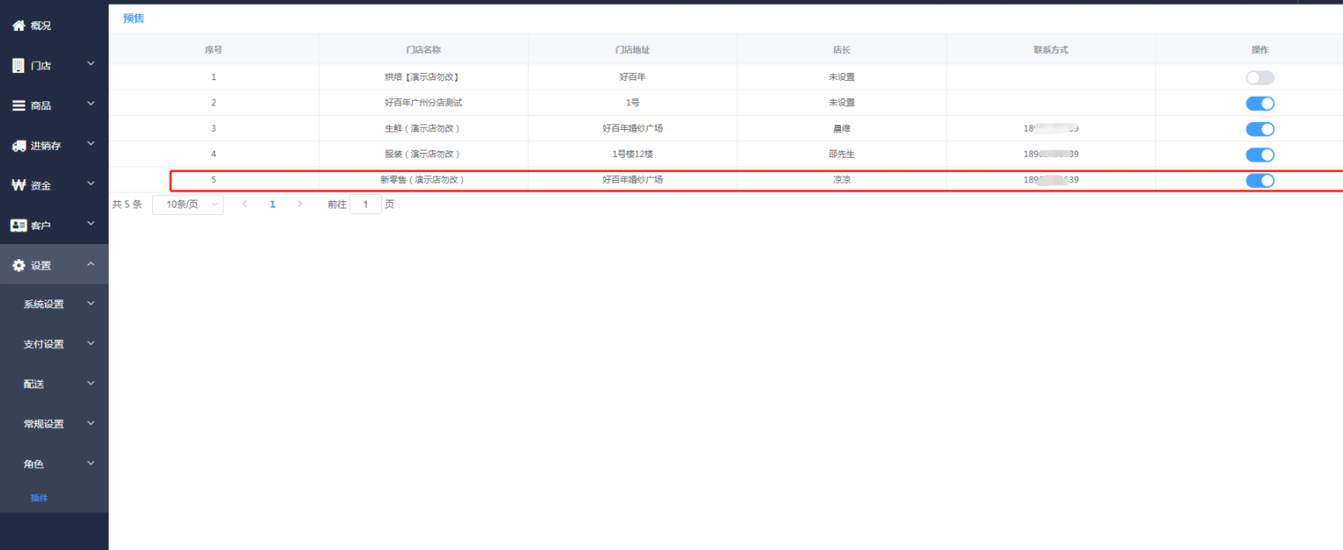Open the 系统设置 submenu
Screen dimensions: 1343x550
coord(54,304)
